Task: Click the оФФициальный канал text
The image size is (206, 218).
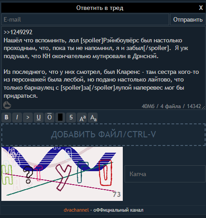Action: (118, 210)
